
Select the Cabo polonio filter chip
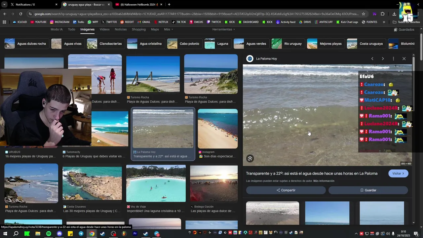click(185, 44)
